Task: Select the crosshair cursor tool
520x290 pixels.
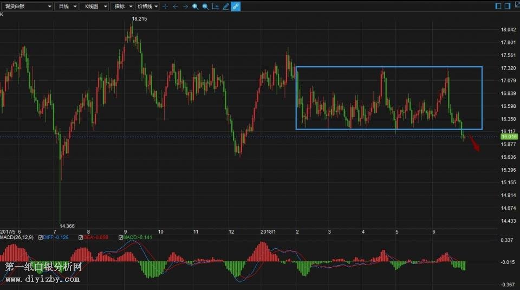Action: pyautogui.click(x=165, y=7)
